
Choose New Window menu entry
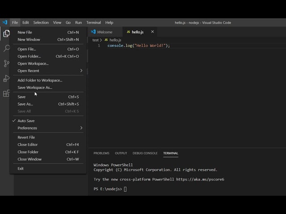tap(48, 40)
